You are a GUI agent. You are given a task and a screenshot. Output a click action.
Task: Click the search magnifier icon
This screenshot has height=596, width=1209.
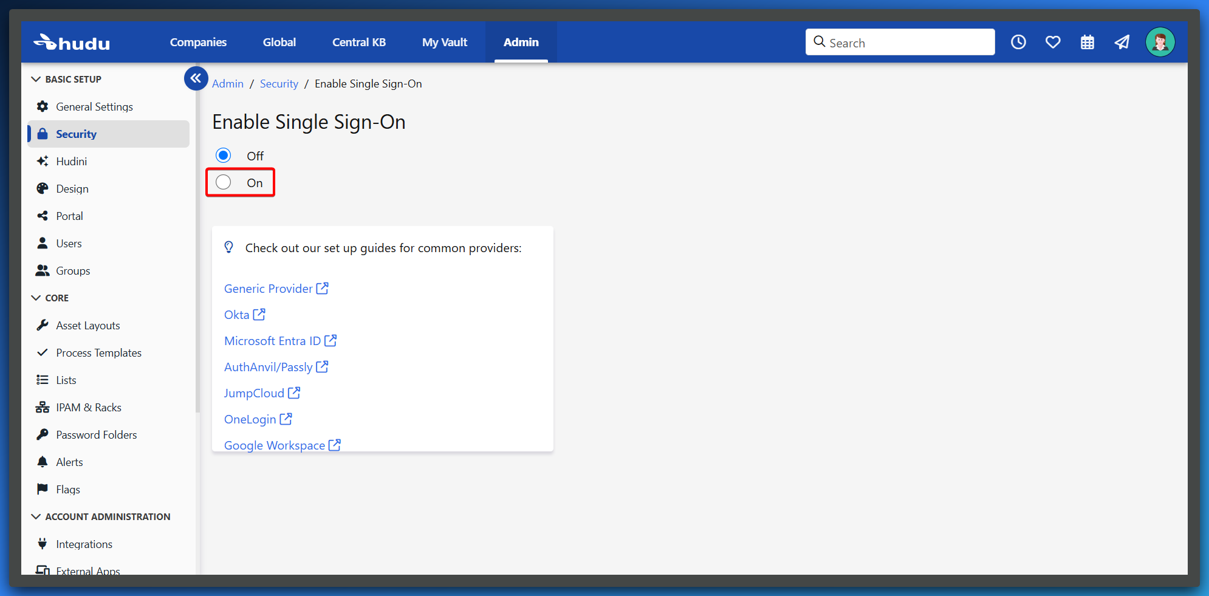820,41
